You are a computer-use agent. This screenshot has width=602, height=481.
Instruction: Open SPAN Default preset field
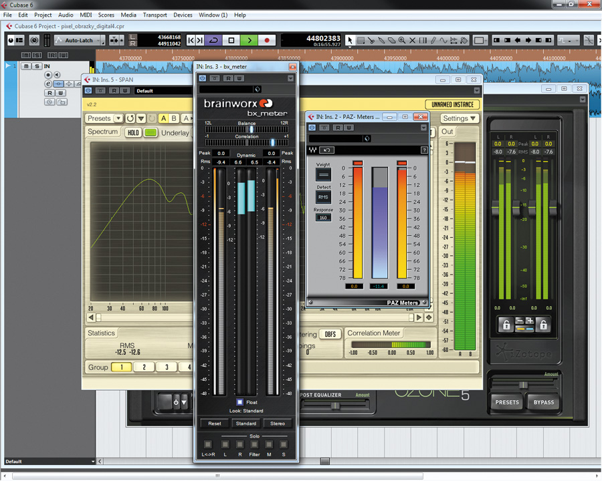click(x=163, y=91)
